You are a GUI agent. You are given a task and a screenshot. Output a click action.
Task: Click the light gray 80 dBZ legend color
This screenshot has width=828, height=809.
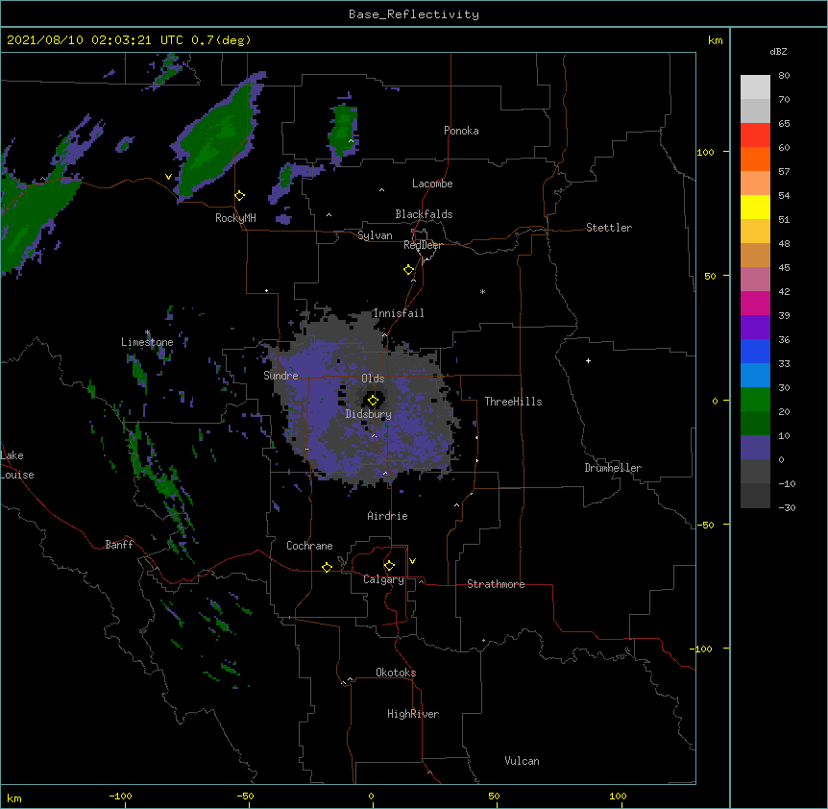pyautogui.click(x=755, y=86)
